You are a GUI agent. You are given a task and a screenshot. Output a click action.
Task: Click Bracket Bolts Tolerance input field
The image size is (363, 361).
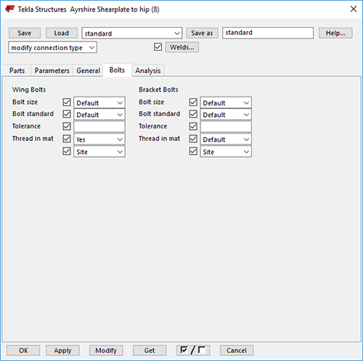click(x=226, y=126)
